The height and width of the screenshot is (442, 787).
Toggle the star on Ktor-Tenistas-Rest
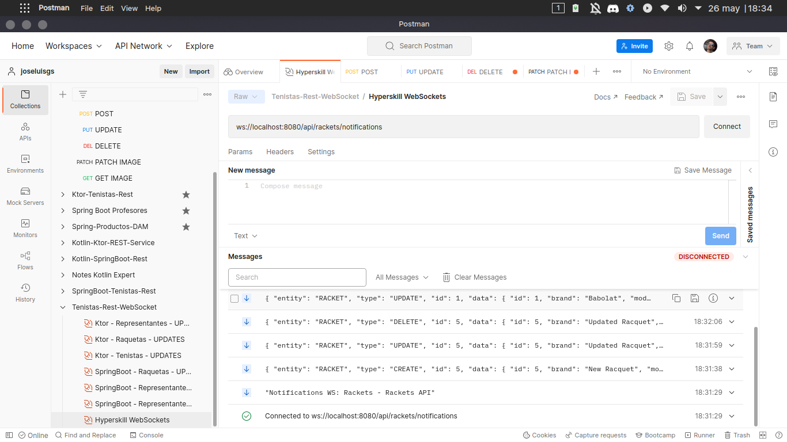pyautogui.click(x=186, y=195)
